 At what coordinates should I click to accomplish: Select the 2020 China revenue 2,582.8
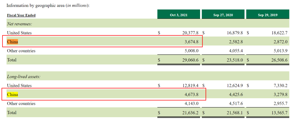pos(236,42)
